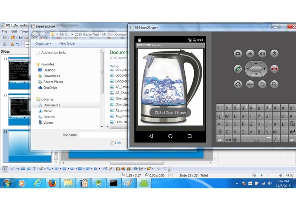Tap the red end-call button on emulator
This screenshot has width=296, height=210.
point(274,69)
